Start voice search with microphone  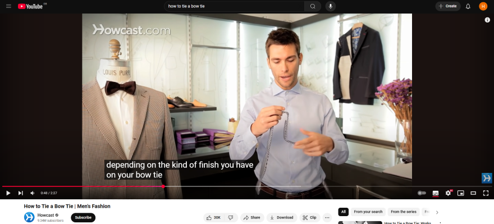coord(331,6)
